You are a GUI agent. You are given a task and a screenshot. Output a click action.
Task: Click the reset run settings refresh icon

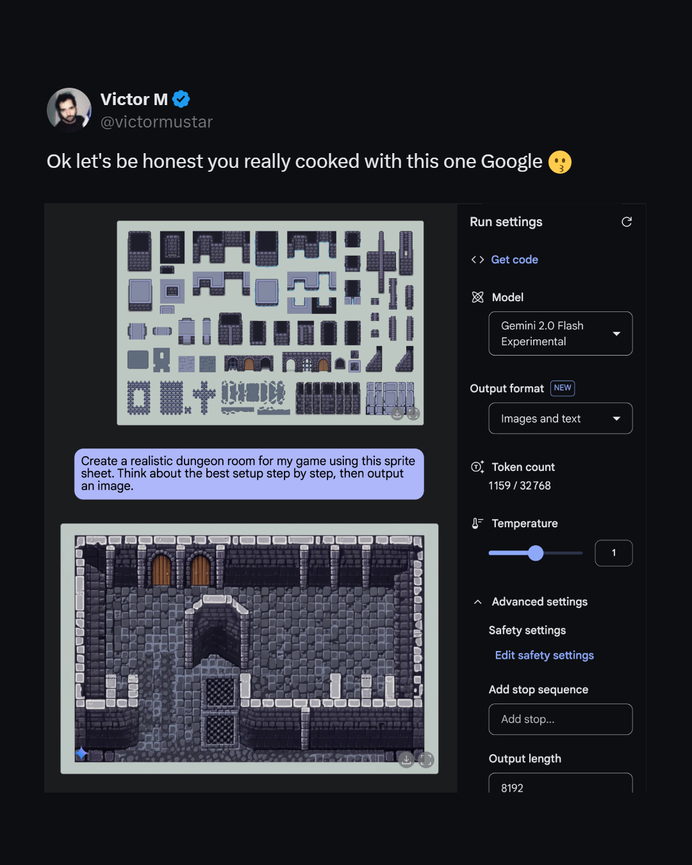click(x=627, y=222)
